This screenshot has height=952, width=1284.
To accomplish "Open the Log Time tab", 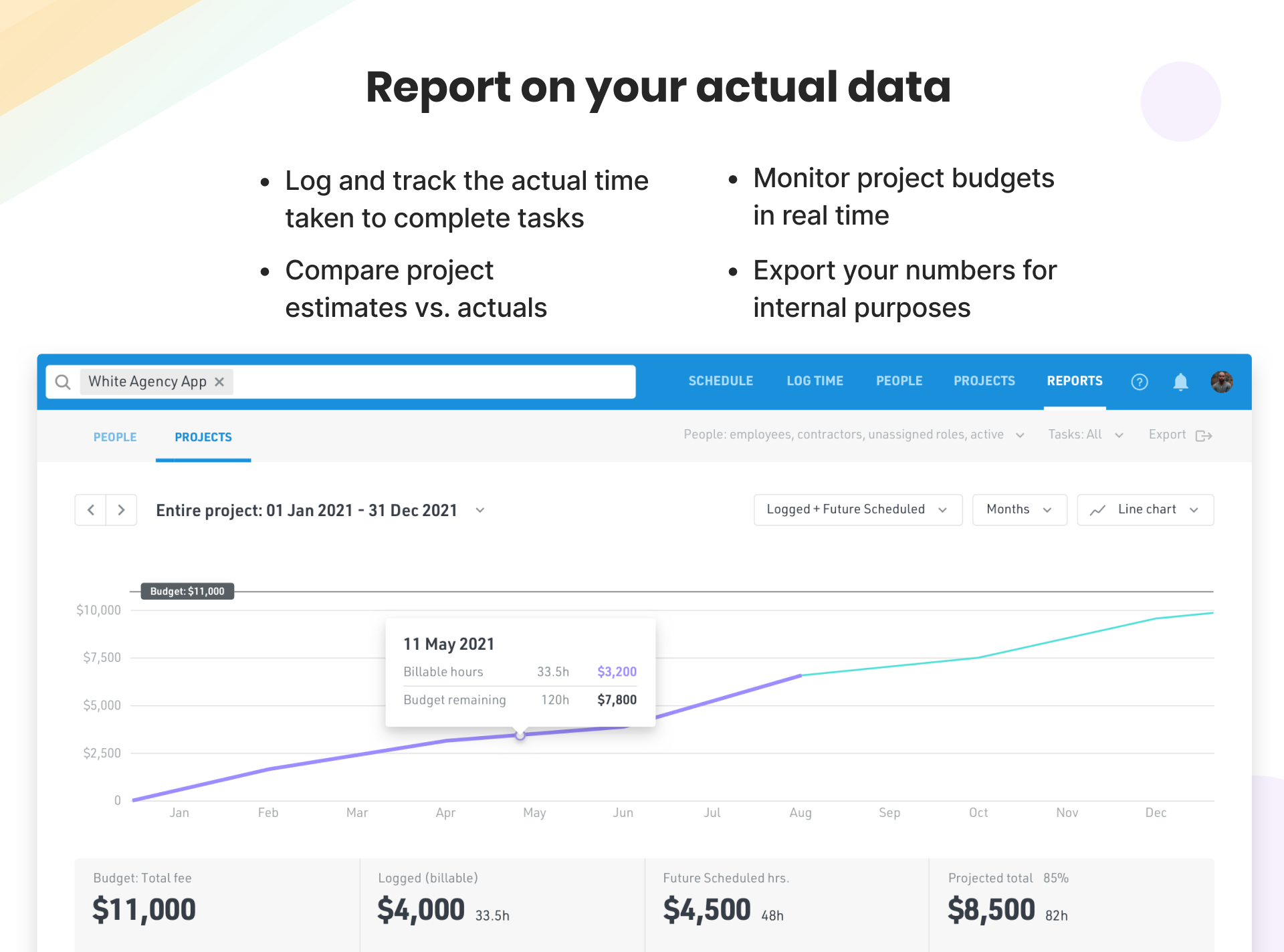I will [815, 381].
